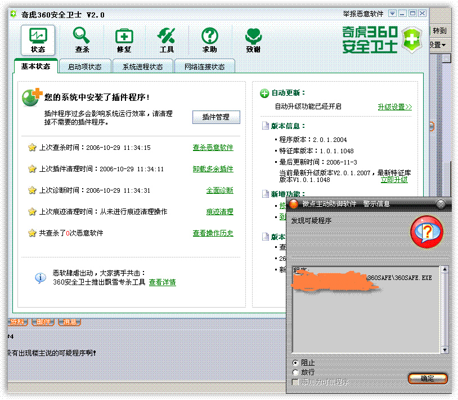Click star icon next to 上次插件清理时间

coord(32,168)
